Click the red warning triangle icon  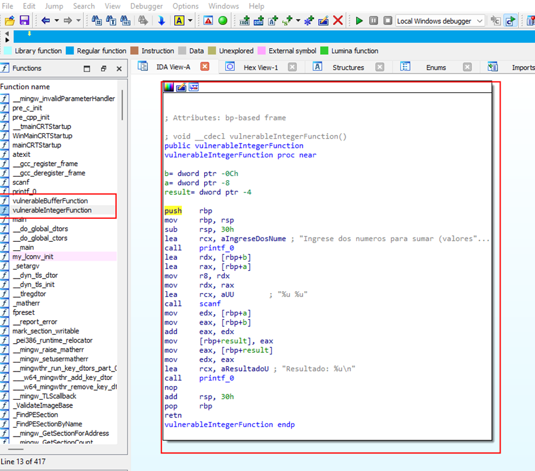[x=208, y=21]
